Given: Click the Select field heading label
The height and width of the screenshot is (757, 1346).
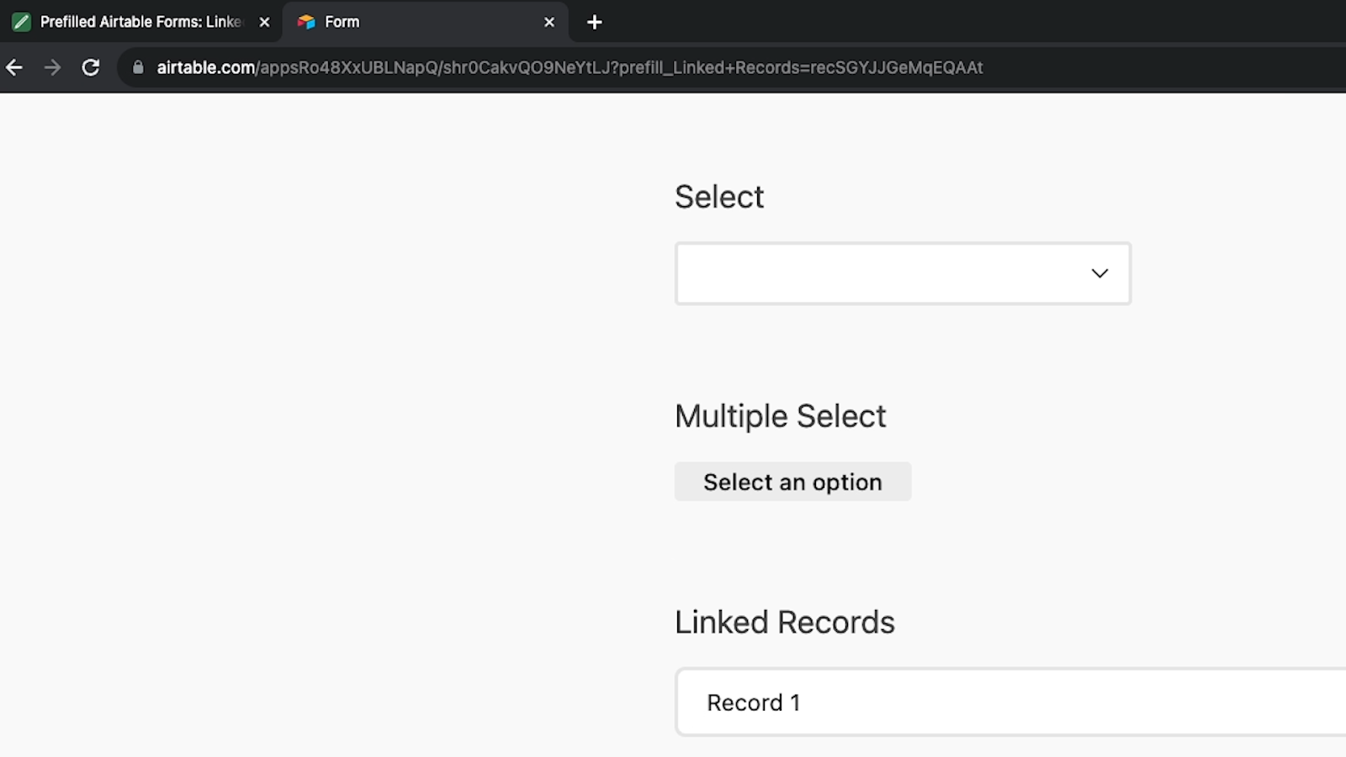Looking at the screenshot, I should 719,197.
